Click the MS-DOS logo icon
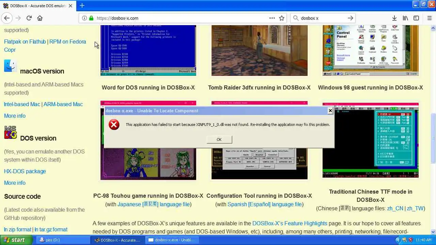Screen dimensions: 436x245 click(x=11, y=133)
